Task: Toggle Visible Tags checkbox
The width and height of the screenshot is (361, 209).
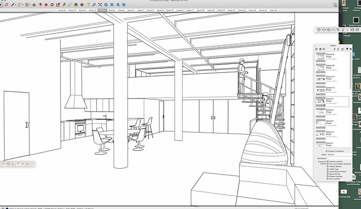Action: tap(328, 169)
